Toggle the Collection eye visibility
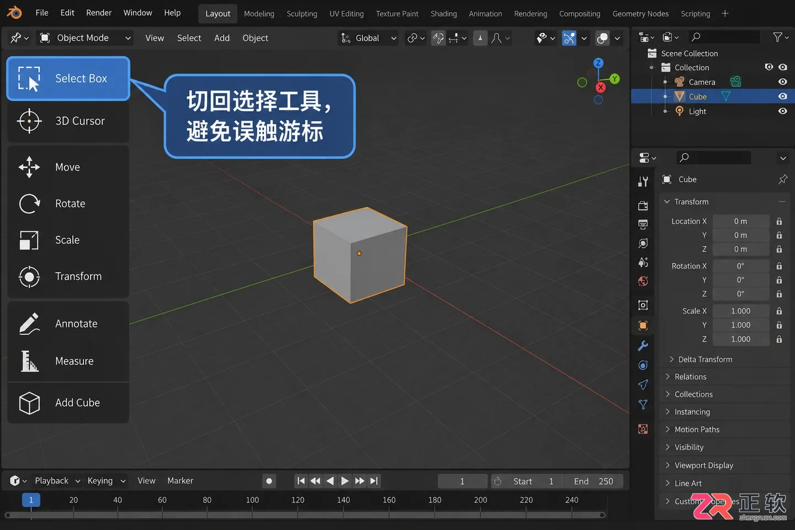Image resolution: width=795 pixels, height=530 pixels. coord(782,67)
